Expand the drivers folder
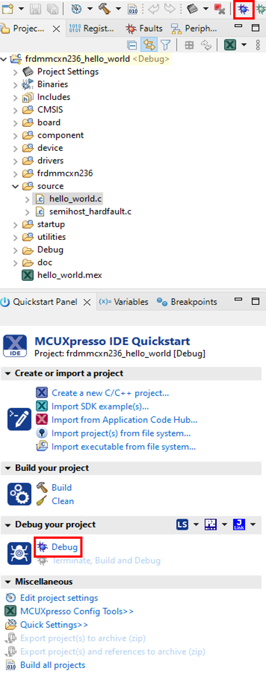 [15, 161]
